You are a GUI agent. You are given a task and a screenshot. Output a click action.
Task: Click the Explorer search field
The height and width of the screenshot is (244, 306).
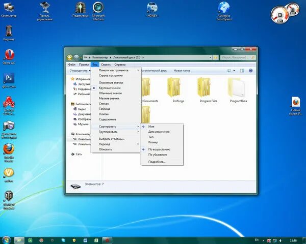238,57
